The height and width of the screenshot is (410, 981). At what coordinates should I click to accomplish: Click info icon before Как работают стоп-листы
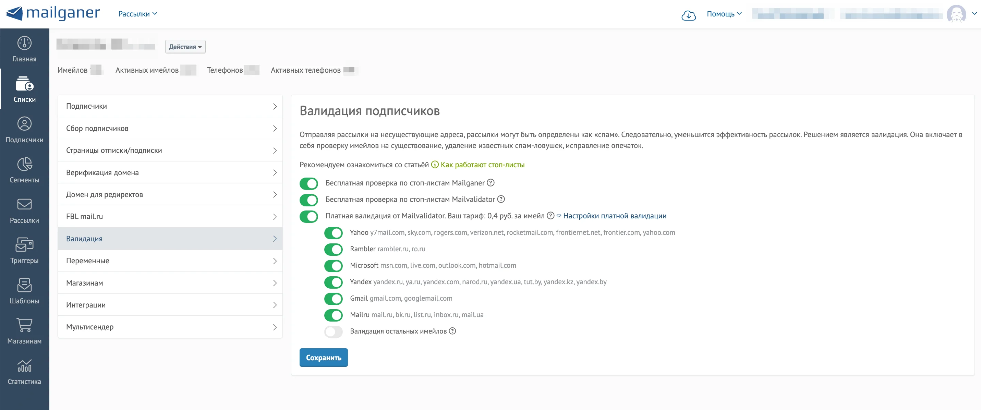tap(435, 165)
